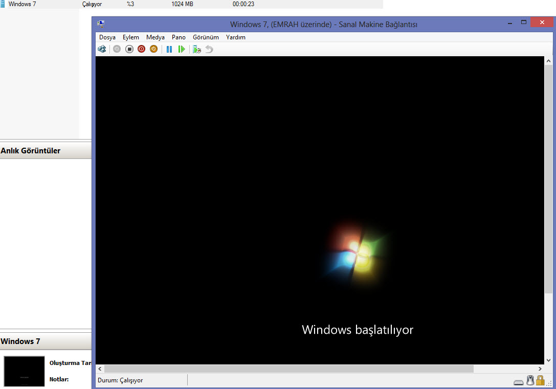Click the vertical scrollbar's up arrow

point(548,61)
